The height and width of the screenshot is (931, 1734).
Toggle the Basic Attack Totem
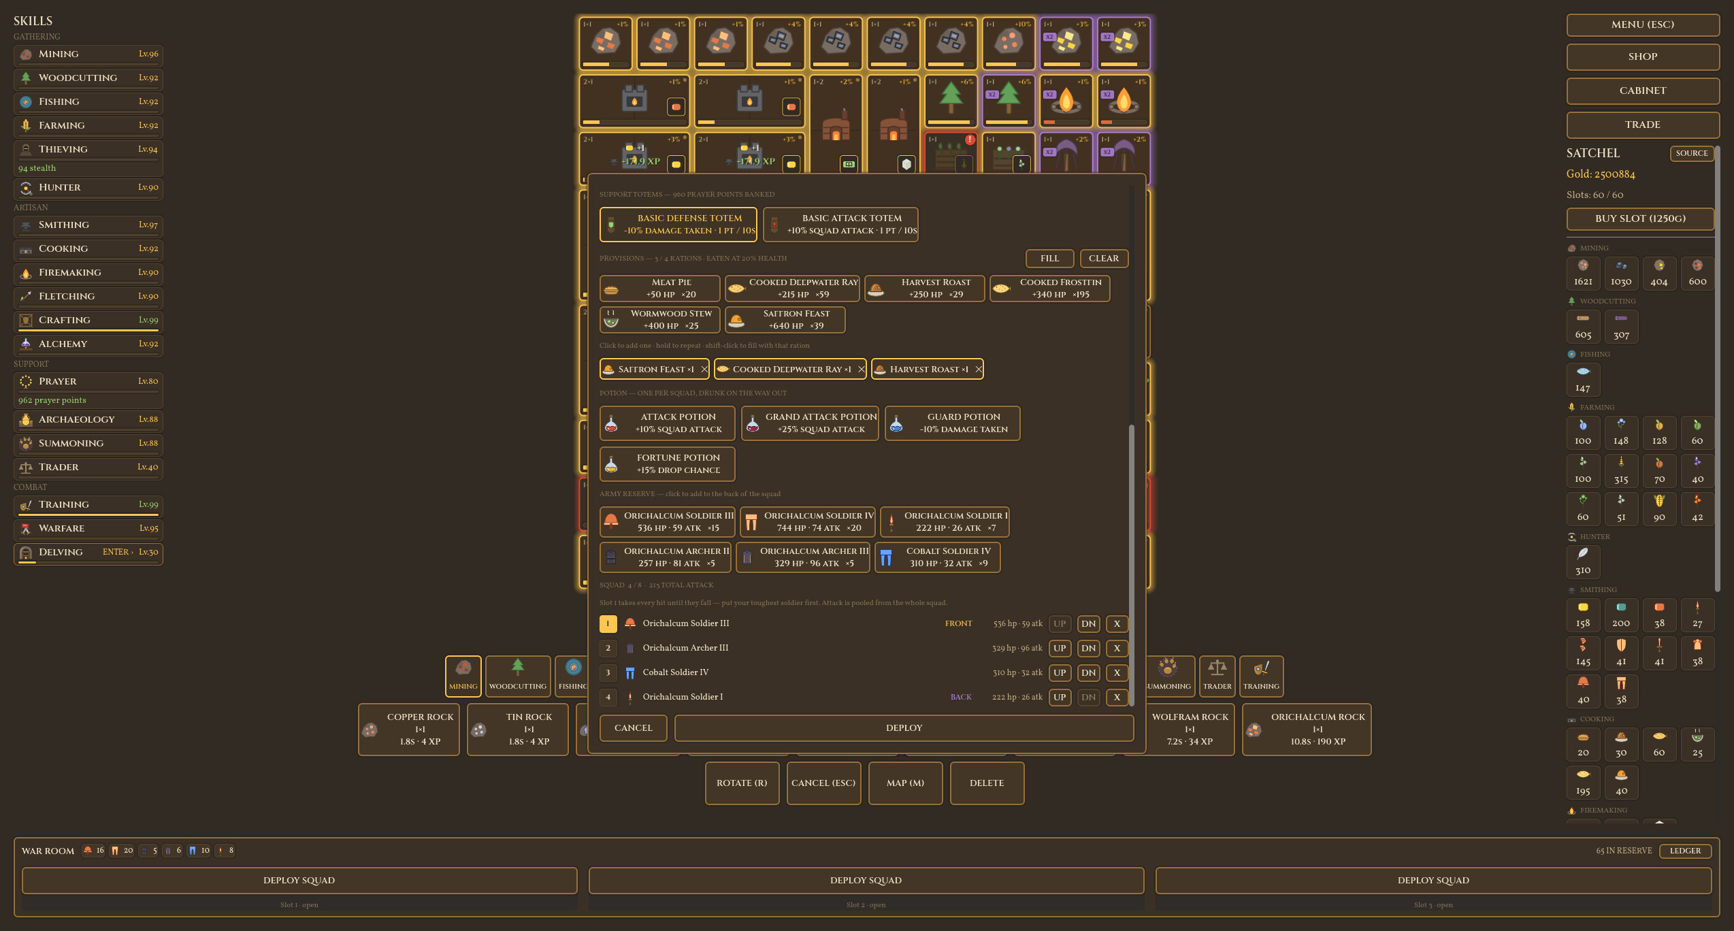coord(840,224)
